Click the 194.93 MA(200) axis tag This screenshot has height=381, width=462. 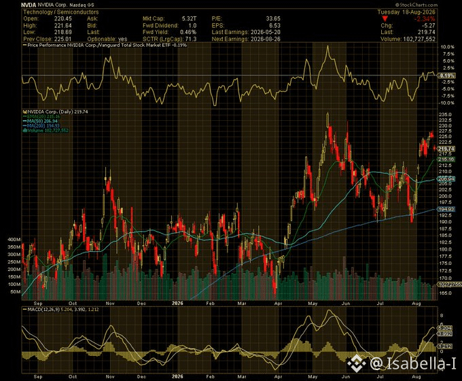446,209
